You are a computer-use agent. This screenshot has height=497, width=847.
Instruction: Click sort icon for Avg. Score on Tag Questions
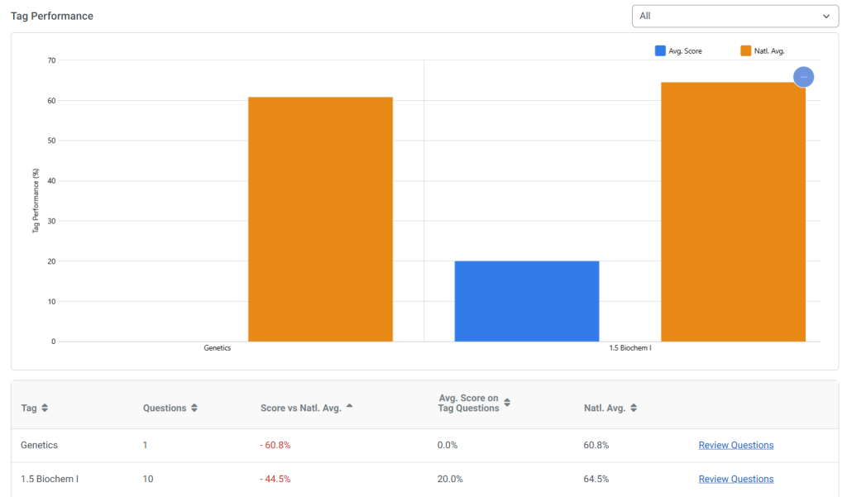click(x=507, y=403)
